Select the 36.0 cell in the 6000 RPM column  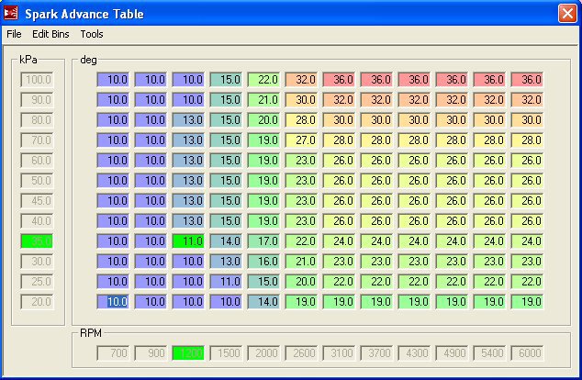[529, 79]
